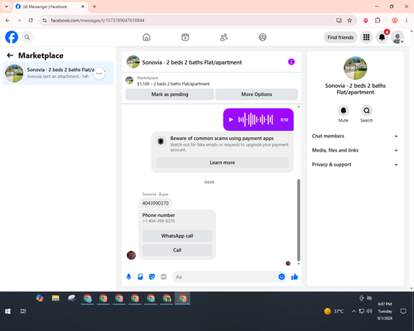Click the Call button under phone number
The height and width of the screenshot is (331, 414).
point(177,250)
